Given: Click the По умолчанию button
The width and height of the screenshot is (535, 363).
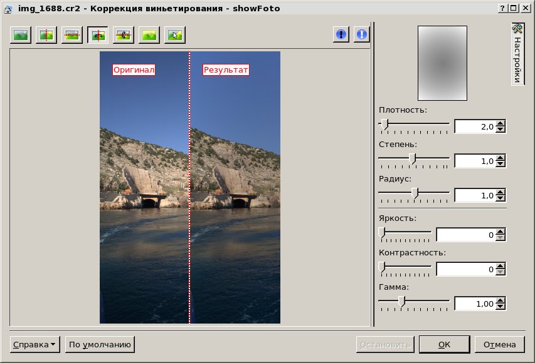Looking at the screenshot, I should (x=100, y=345).
